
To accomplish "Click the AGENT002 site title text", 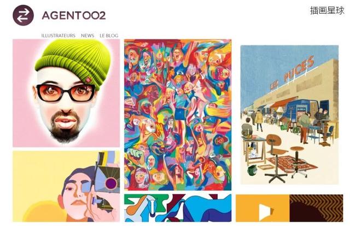I will pos(74,16).
